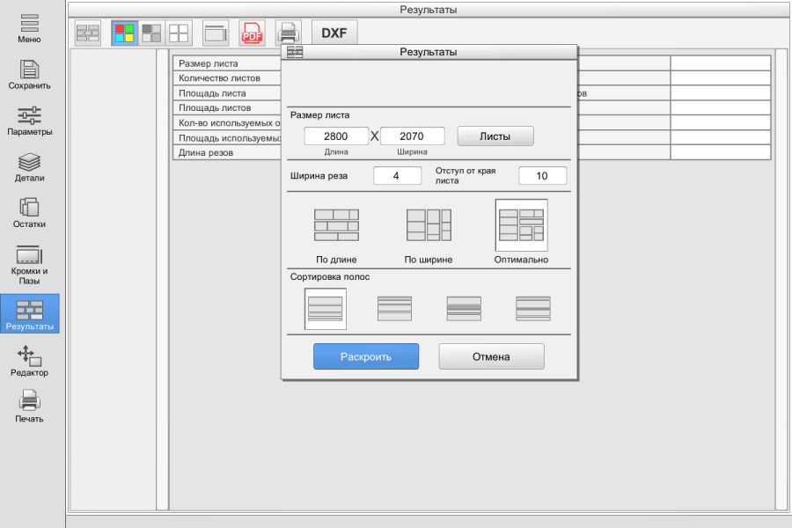Go to the Детали section
Image resolution: width=792 pixels, height=528 pixels.
[29, 168]
